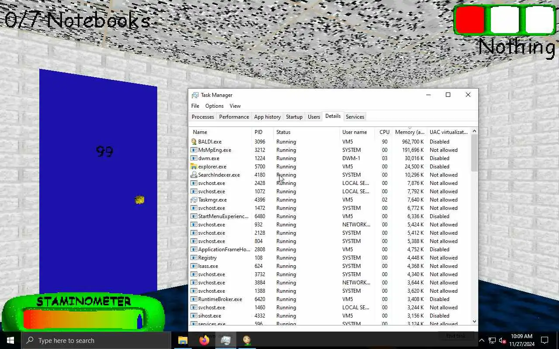Screen dimensions: 559x349
Task: Click the dwm.exe process icon
Action: tap(194, 158)
